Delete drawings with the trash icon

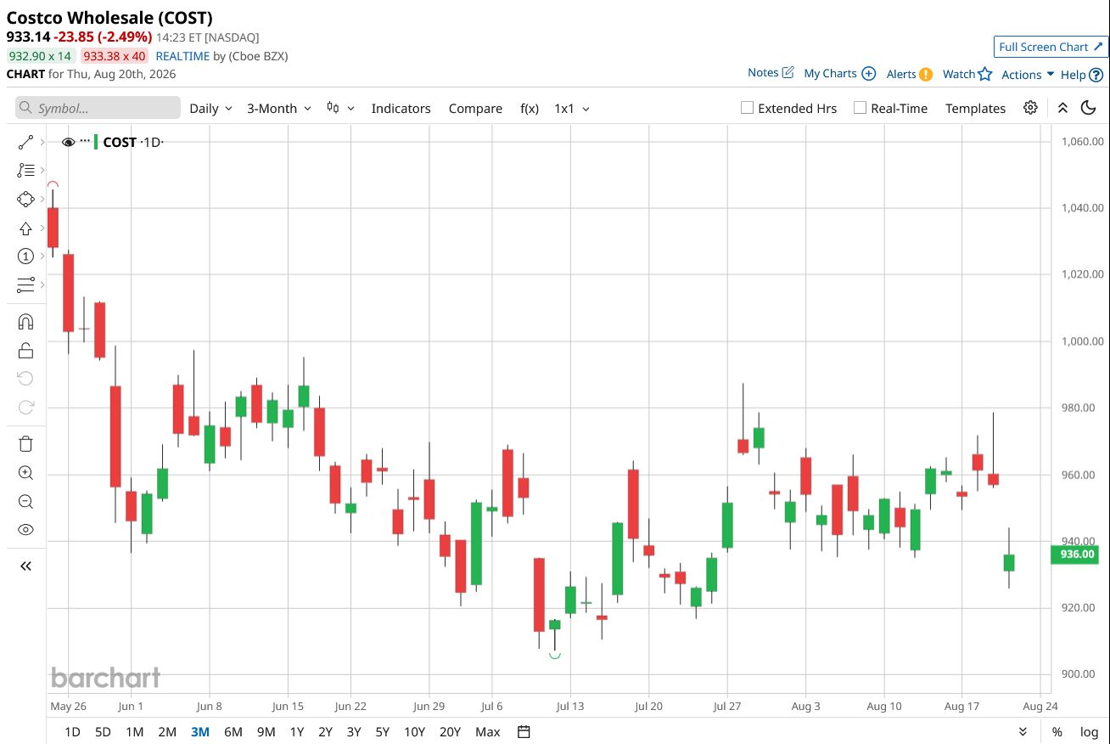point(25,444)
